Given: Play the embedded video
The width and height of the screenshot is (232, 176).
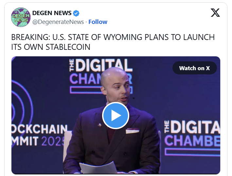Looking at the screenshot, I should 116,115.
